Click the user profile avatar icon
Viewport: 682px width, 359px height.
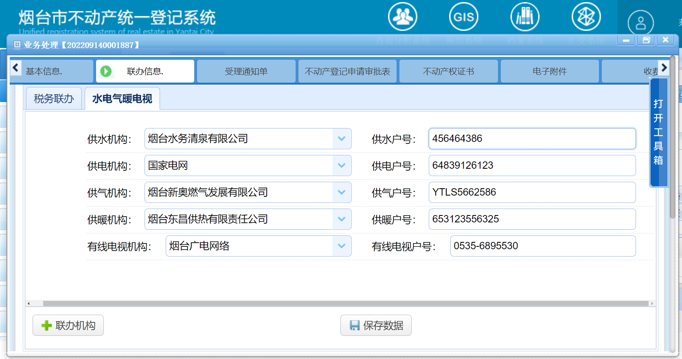point(640,23)
